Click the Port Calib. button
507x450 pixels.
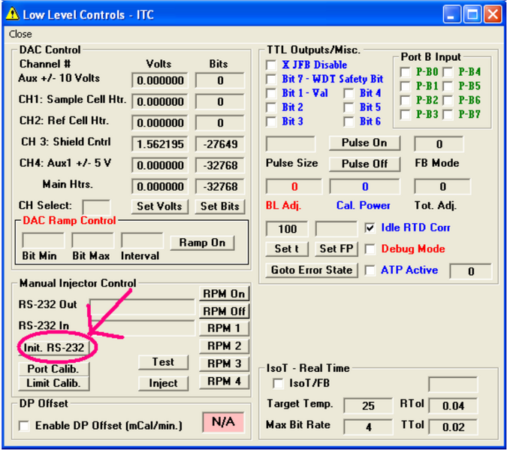(53, 369)
